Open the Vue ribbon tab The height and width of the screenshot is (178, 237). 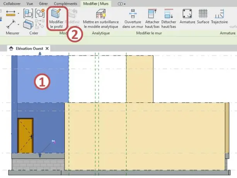click(x=30, y=3)
